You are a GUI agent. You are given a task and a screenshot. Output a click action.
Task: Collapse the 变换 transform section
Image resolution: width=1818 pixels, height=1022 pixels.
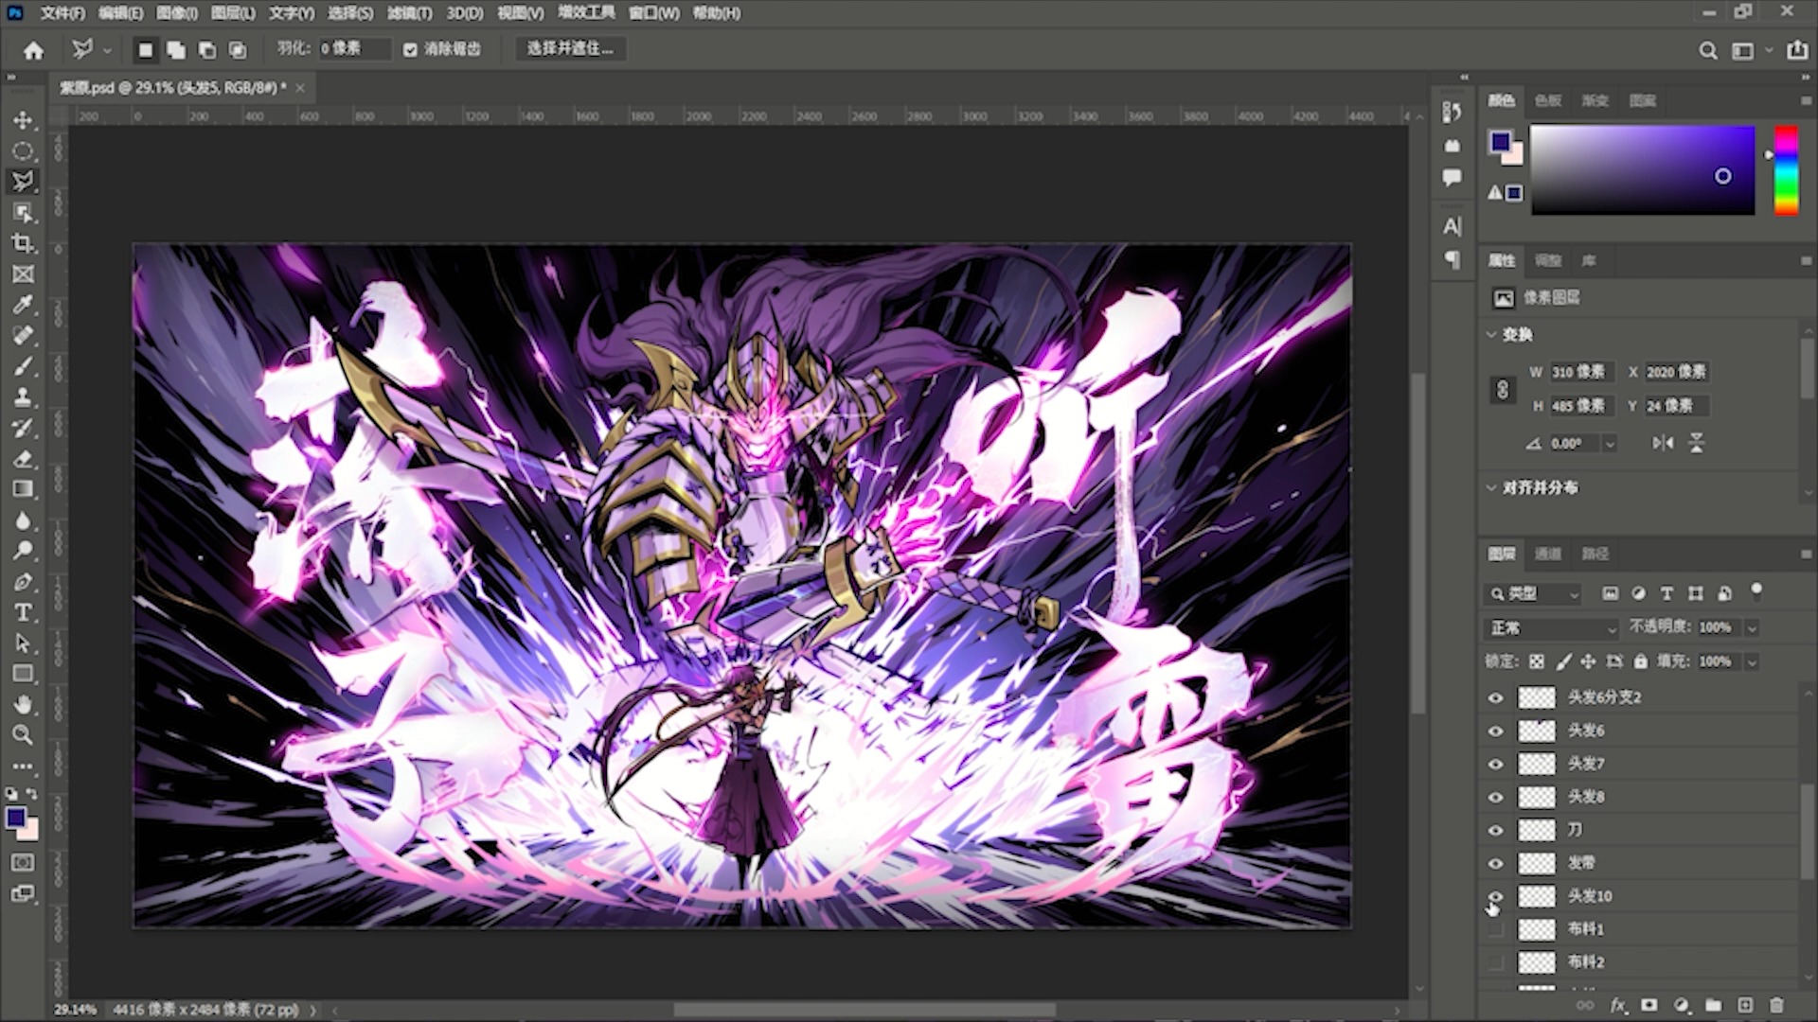1491,335
